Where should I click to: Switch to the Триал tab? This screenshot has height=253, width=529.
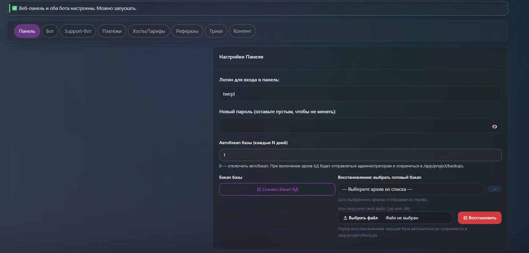216,31
